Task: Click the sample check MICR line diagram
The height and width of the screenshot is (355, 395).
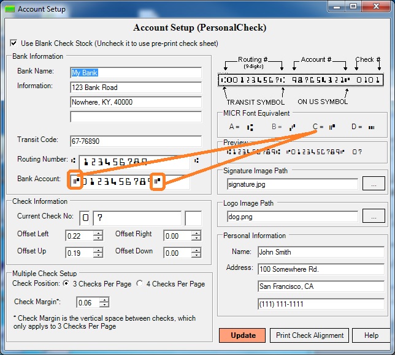Action: pyautogui.click(x=301, y=80)
